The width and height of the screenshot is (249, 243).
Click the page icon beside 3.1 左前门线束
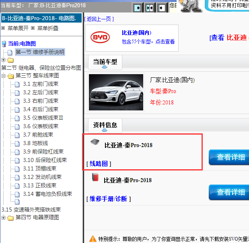tap(17, 84)
